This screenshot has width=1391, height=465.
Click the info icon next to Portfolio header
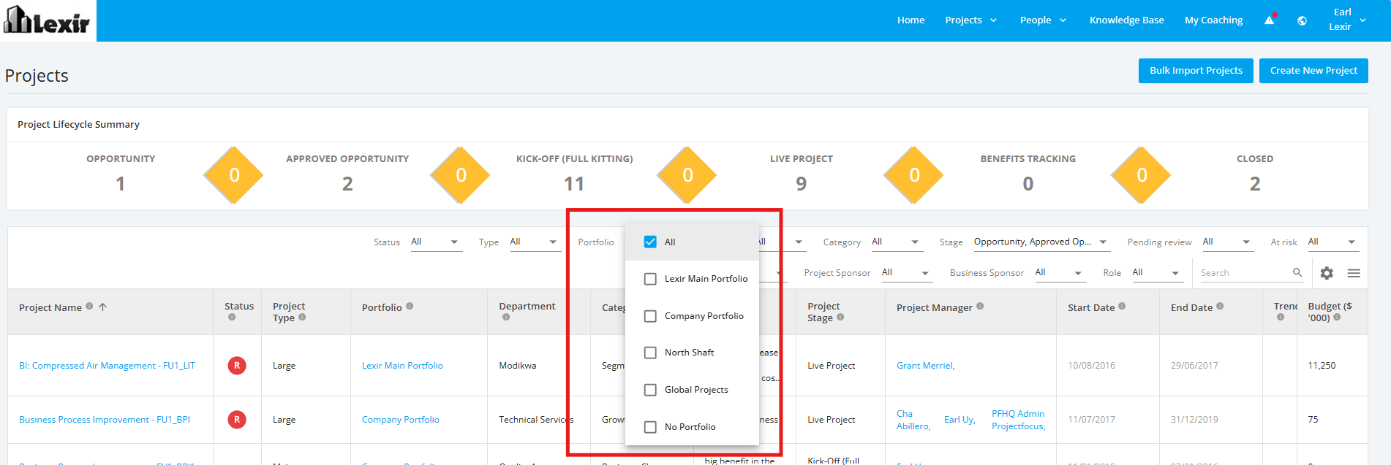click(x=410, y=306)
